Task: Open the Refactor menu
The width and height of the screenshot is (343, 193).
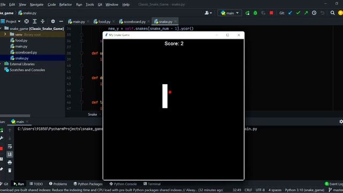Action: (65, 4)
